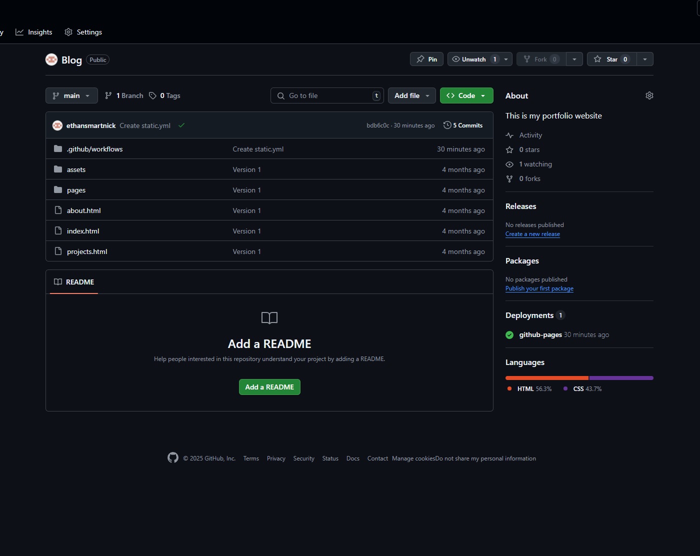Click the green Add a README button
The width and height of the screenshot is (700, 556).
269,387
